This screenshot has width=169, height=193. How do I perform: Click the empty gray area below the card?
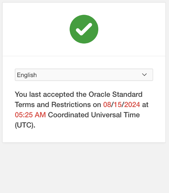(84, 168)
